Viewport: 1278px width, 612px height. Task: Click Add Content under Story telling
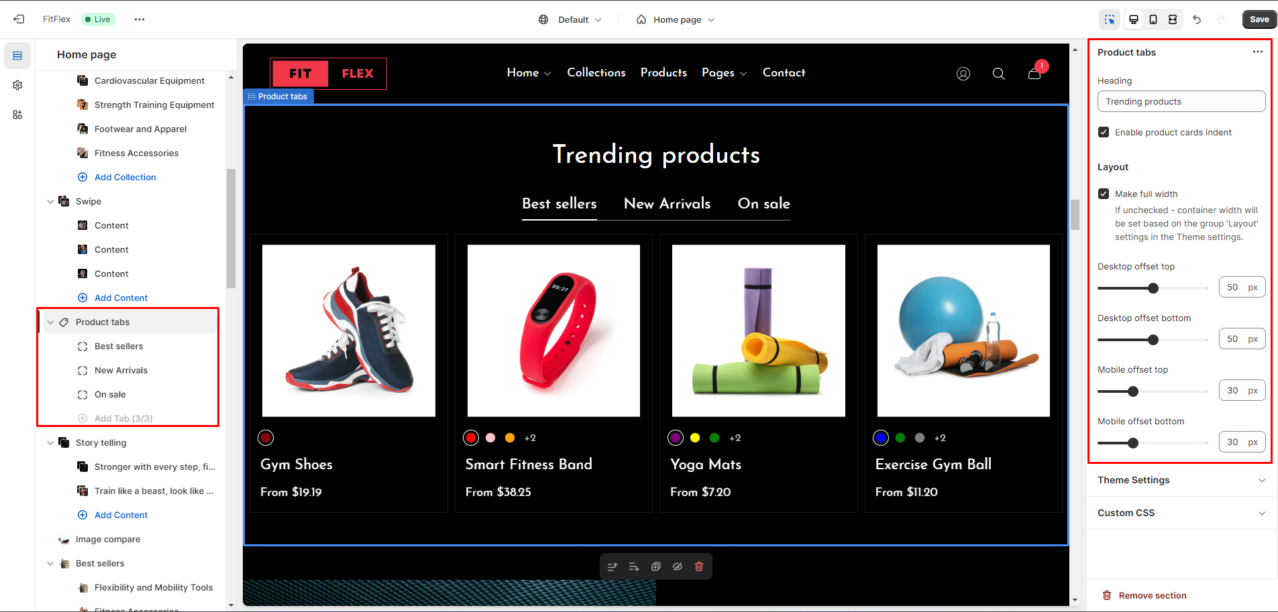click(x=121, y=515)
